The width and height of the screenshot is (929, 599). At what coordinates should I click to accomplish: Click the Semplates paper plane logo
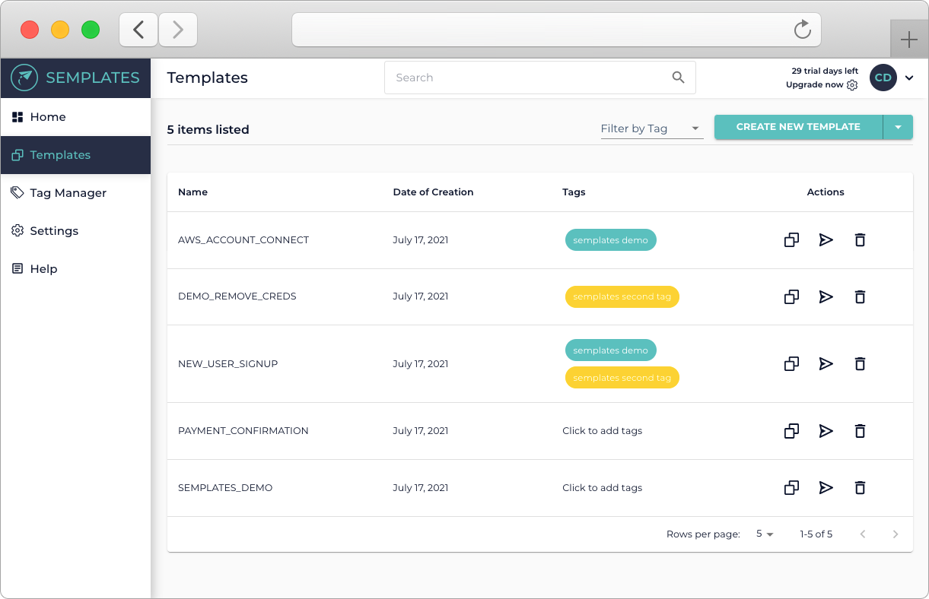pyautogui.click(x=24, y=78)
